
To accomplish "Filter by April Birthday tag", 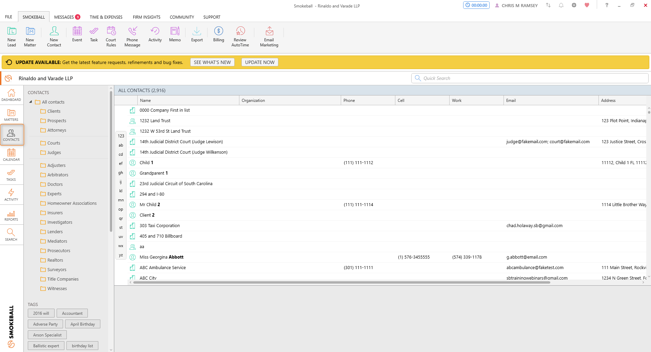I will click(83, 324).
